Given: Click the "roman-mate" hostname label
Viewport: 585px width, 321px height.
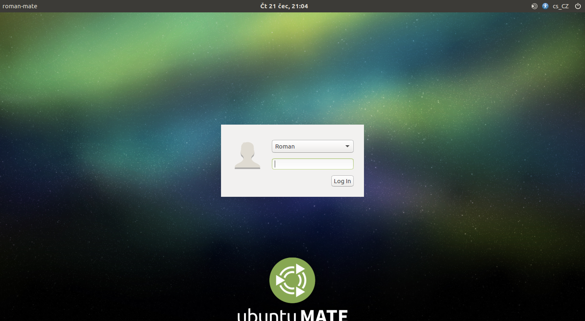Looking at the screenshot, I should (20, 6).
